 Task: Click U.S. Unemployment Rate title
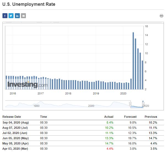point(29,4)
